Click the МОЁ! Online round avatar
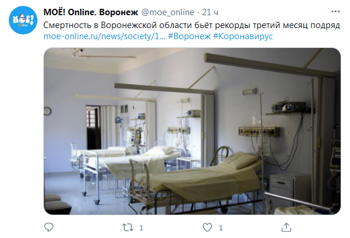Screen dimensions: 350x238 click(23, 20)
